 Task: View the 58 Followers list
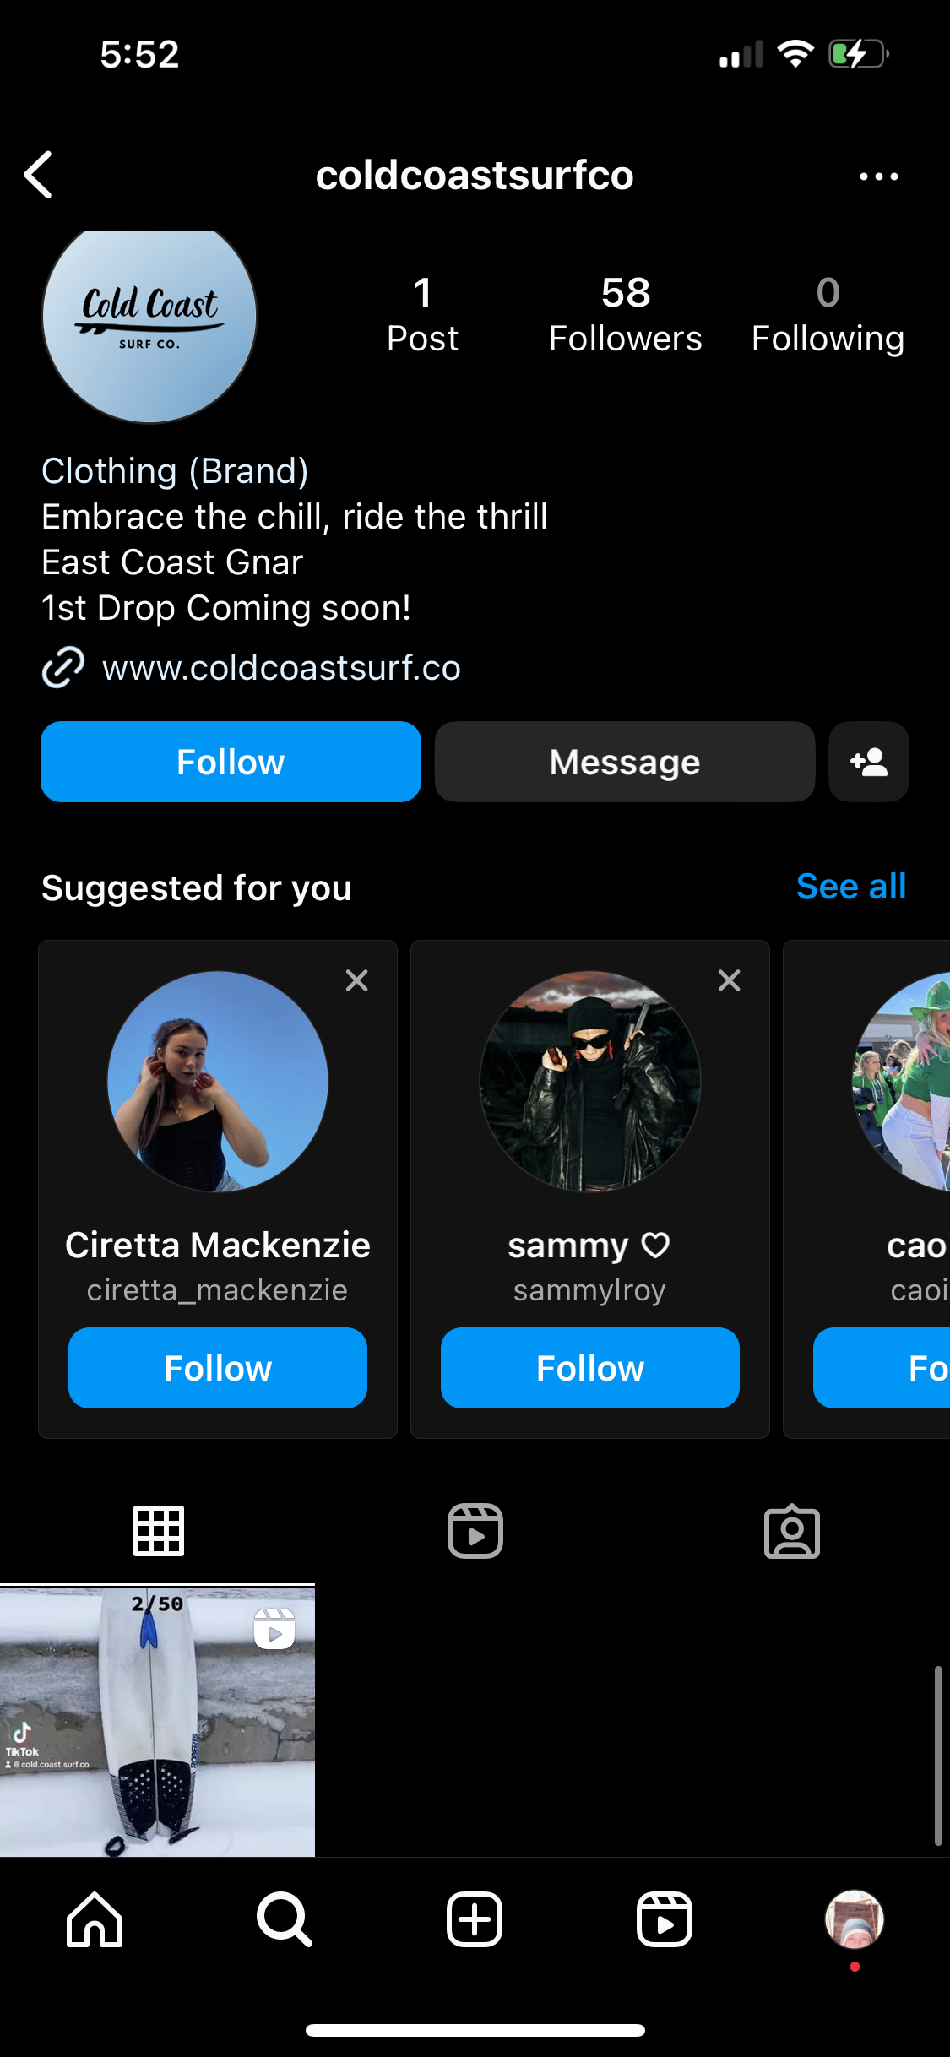[x=625, y=315]
